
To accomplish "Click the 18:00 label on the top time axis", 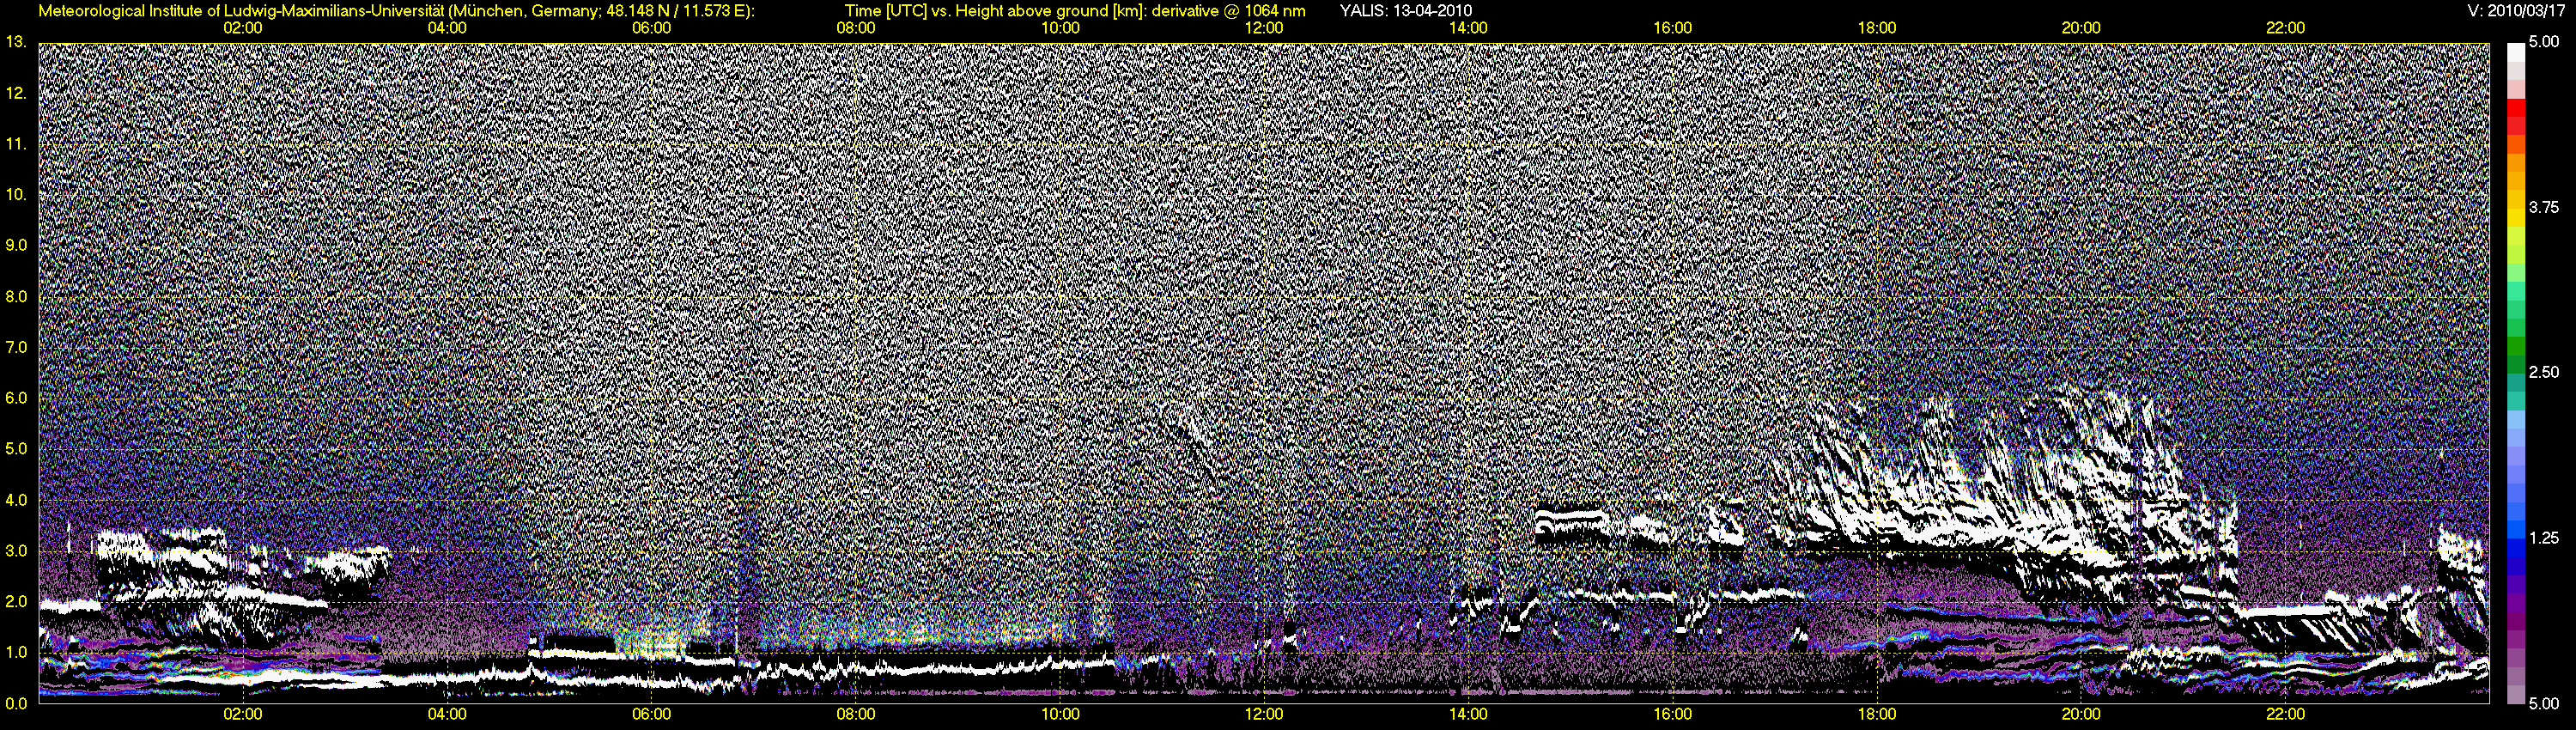I will click(1877, 28).
